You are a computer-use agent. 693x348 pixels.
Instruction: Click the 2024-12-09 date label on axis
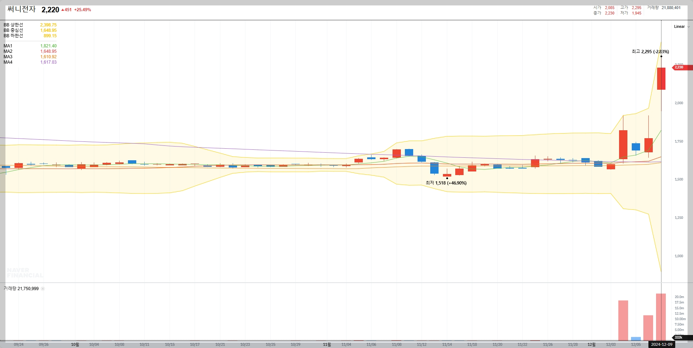click(x=661, y=344)
